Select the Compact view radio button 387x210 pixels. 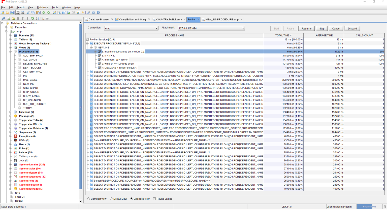(89, 199)
